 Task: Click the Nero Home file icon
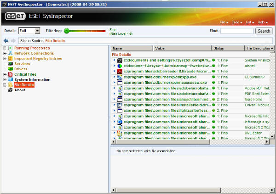click(120, 100)
